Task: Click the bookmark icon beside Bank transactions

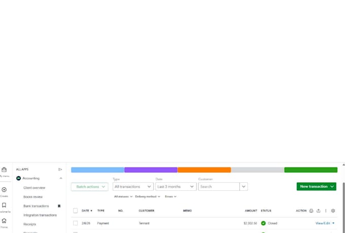Action: click(x=59, y=206)
